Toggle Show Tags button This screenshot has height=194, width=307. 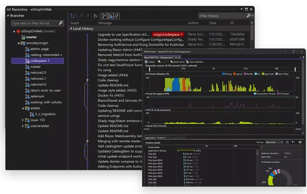[x=116, y=16]
